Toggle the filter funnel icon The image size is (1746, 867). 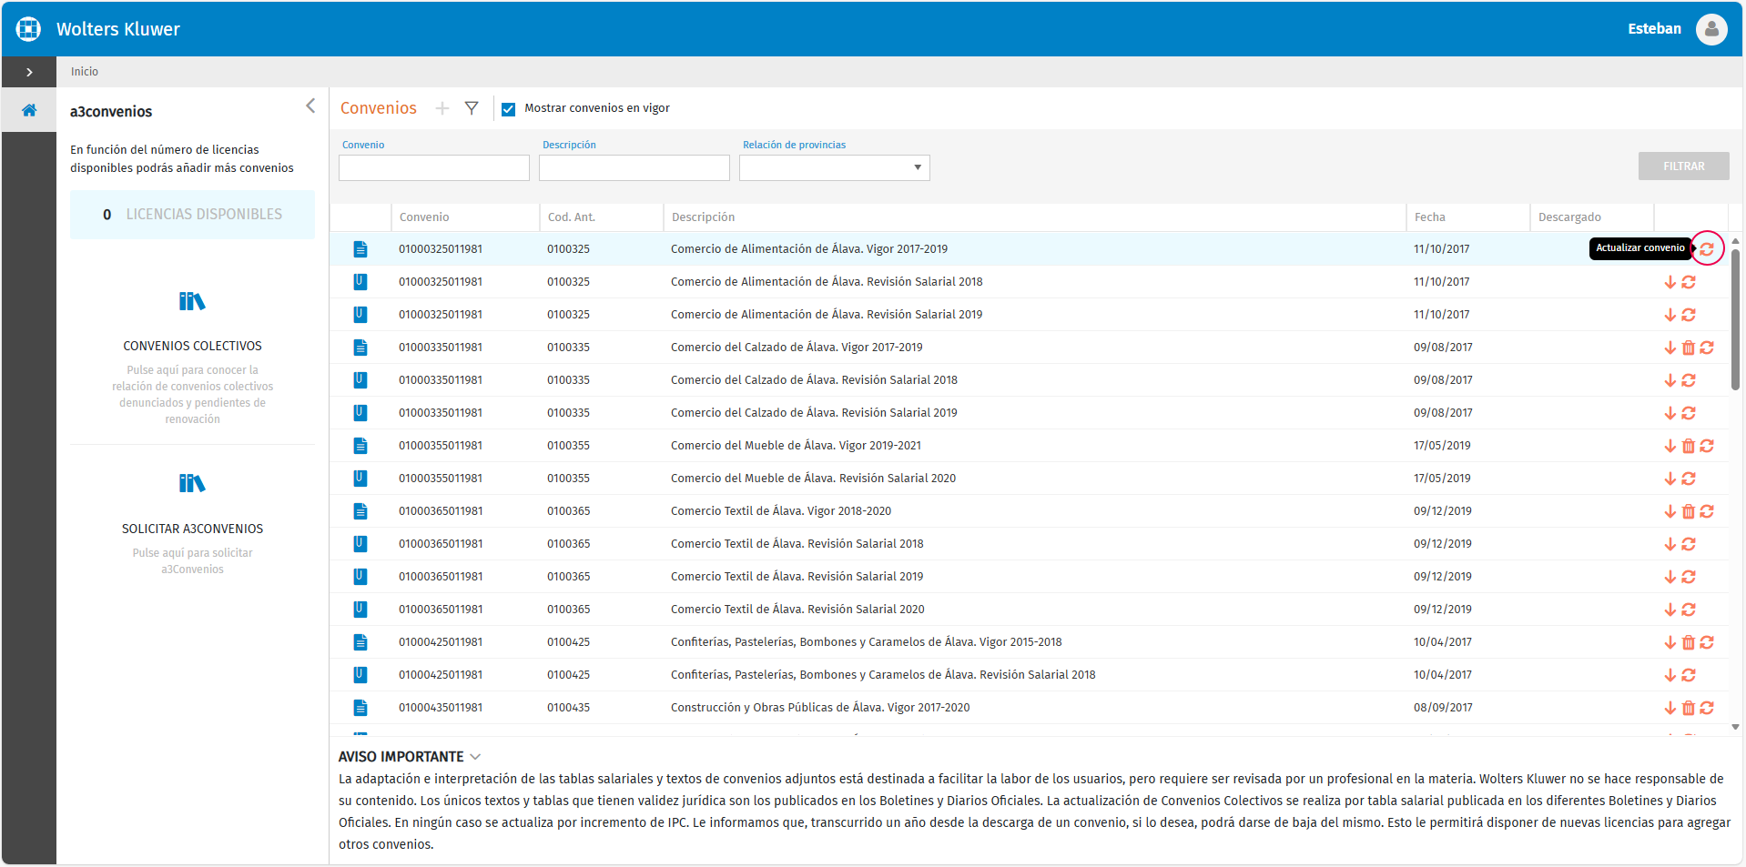point(472,108)
